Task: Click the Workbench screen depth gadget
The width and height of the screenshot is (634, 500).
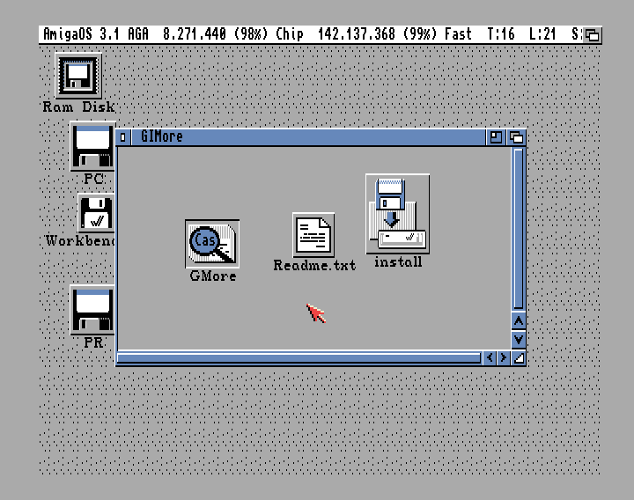Action: tap(593, 35)
